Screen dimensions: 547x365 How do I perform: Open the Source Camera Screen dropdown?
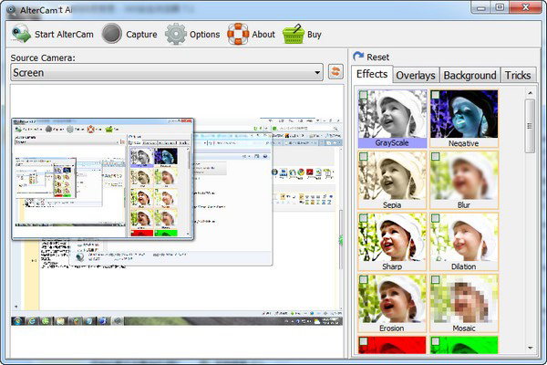tap(167, 72)
